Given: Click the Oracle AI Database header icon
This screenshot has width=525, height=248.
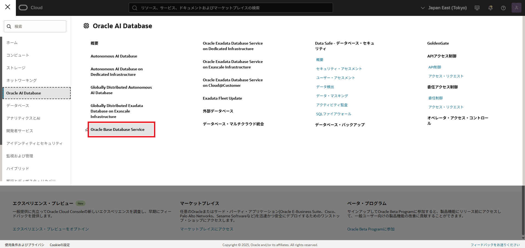Looking at the screenshot, I should point(86,26).
